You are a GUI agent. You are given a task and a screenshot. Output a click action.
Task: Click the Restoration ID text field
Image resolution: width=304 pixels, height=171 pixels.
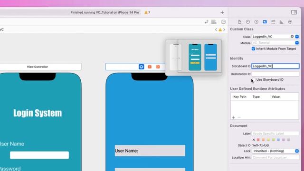(275, 74)
